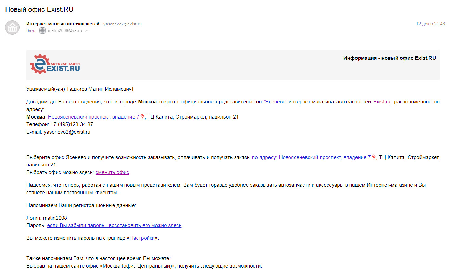This screenshot has width=451, height=272.
Task: Expand recipient details chevron
Action: [87, 31]
